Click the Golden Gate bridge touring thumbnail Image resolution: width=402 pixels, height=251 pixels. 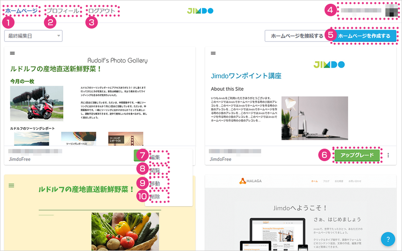[x=126, y=139]
